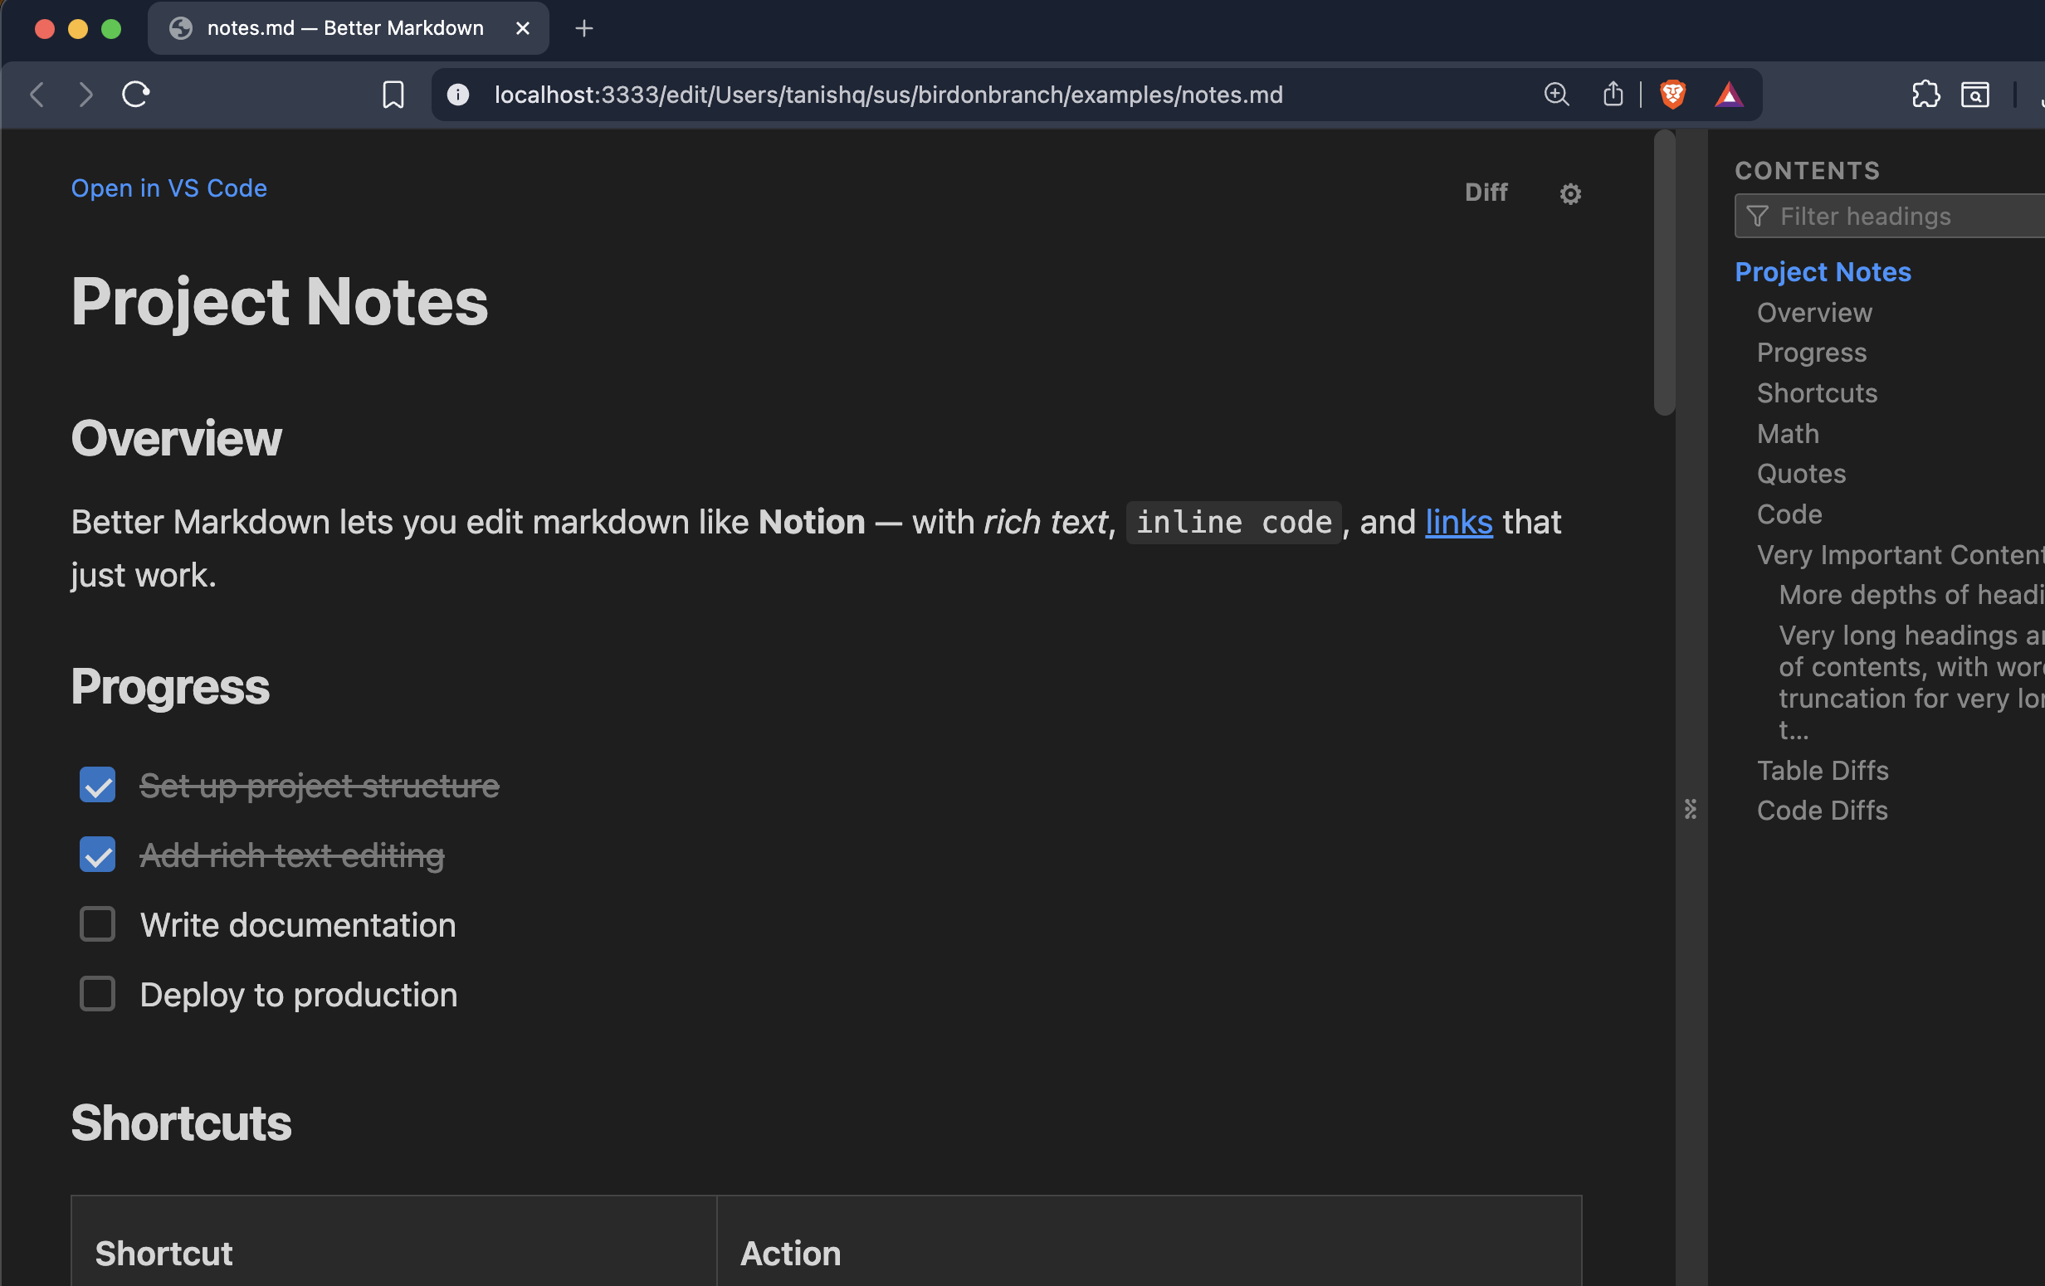This screenshot has height=1286, width=2045.
Task: Click the Brave Shields lion icon
Action: [x=1671, y=95]
